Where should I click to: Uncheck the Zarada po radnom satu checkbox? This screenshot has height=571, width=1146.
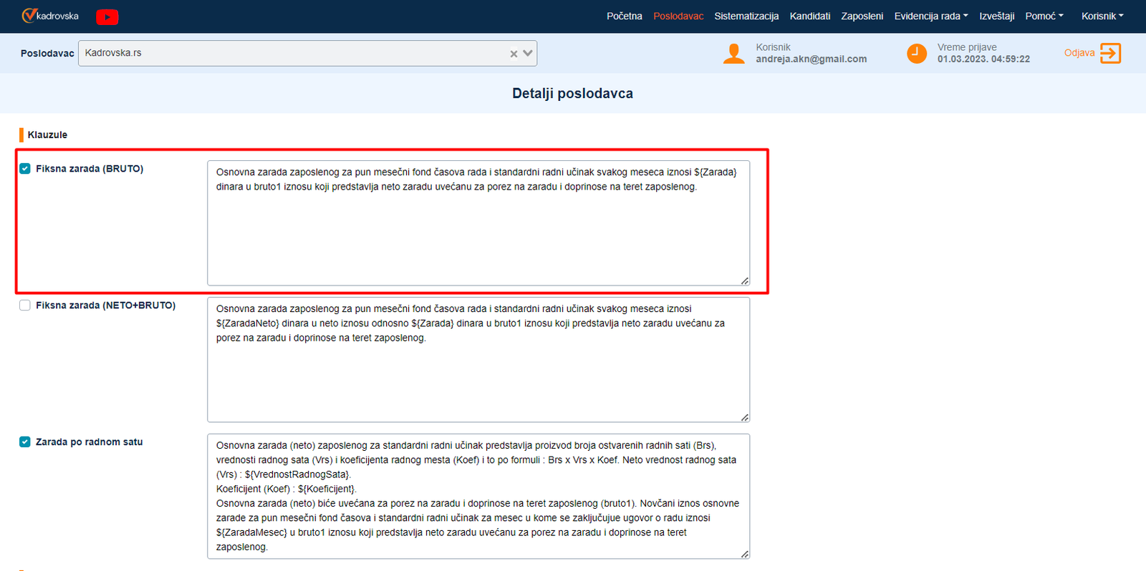coord(25,442)
